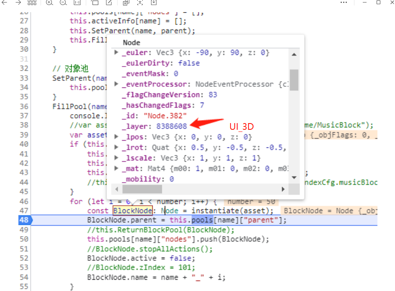Image resolution: width=395 pixels, height=291 pixels.
Task: Expand the _lrot Quat property
Action: (116, 147)
